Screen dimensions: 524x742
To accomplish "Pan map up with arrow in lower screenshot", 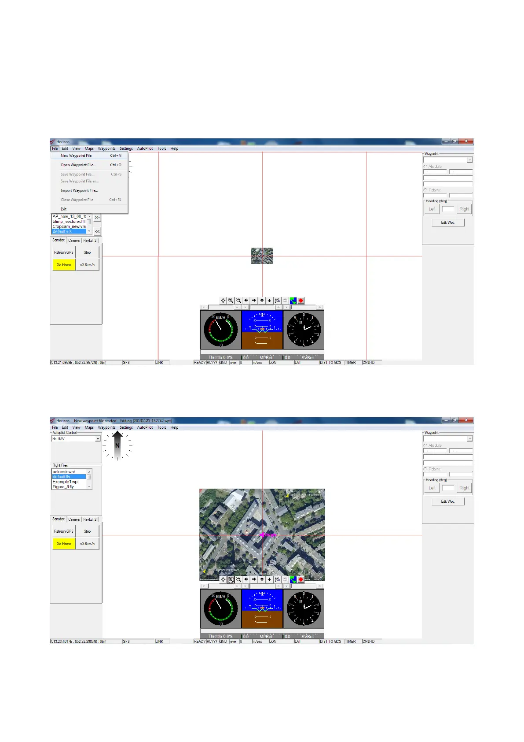I will pos(262,579).
